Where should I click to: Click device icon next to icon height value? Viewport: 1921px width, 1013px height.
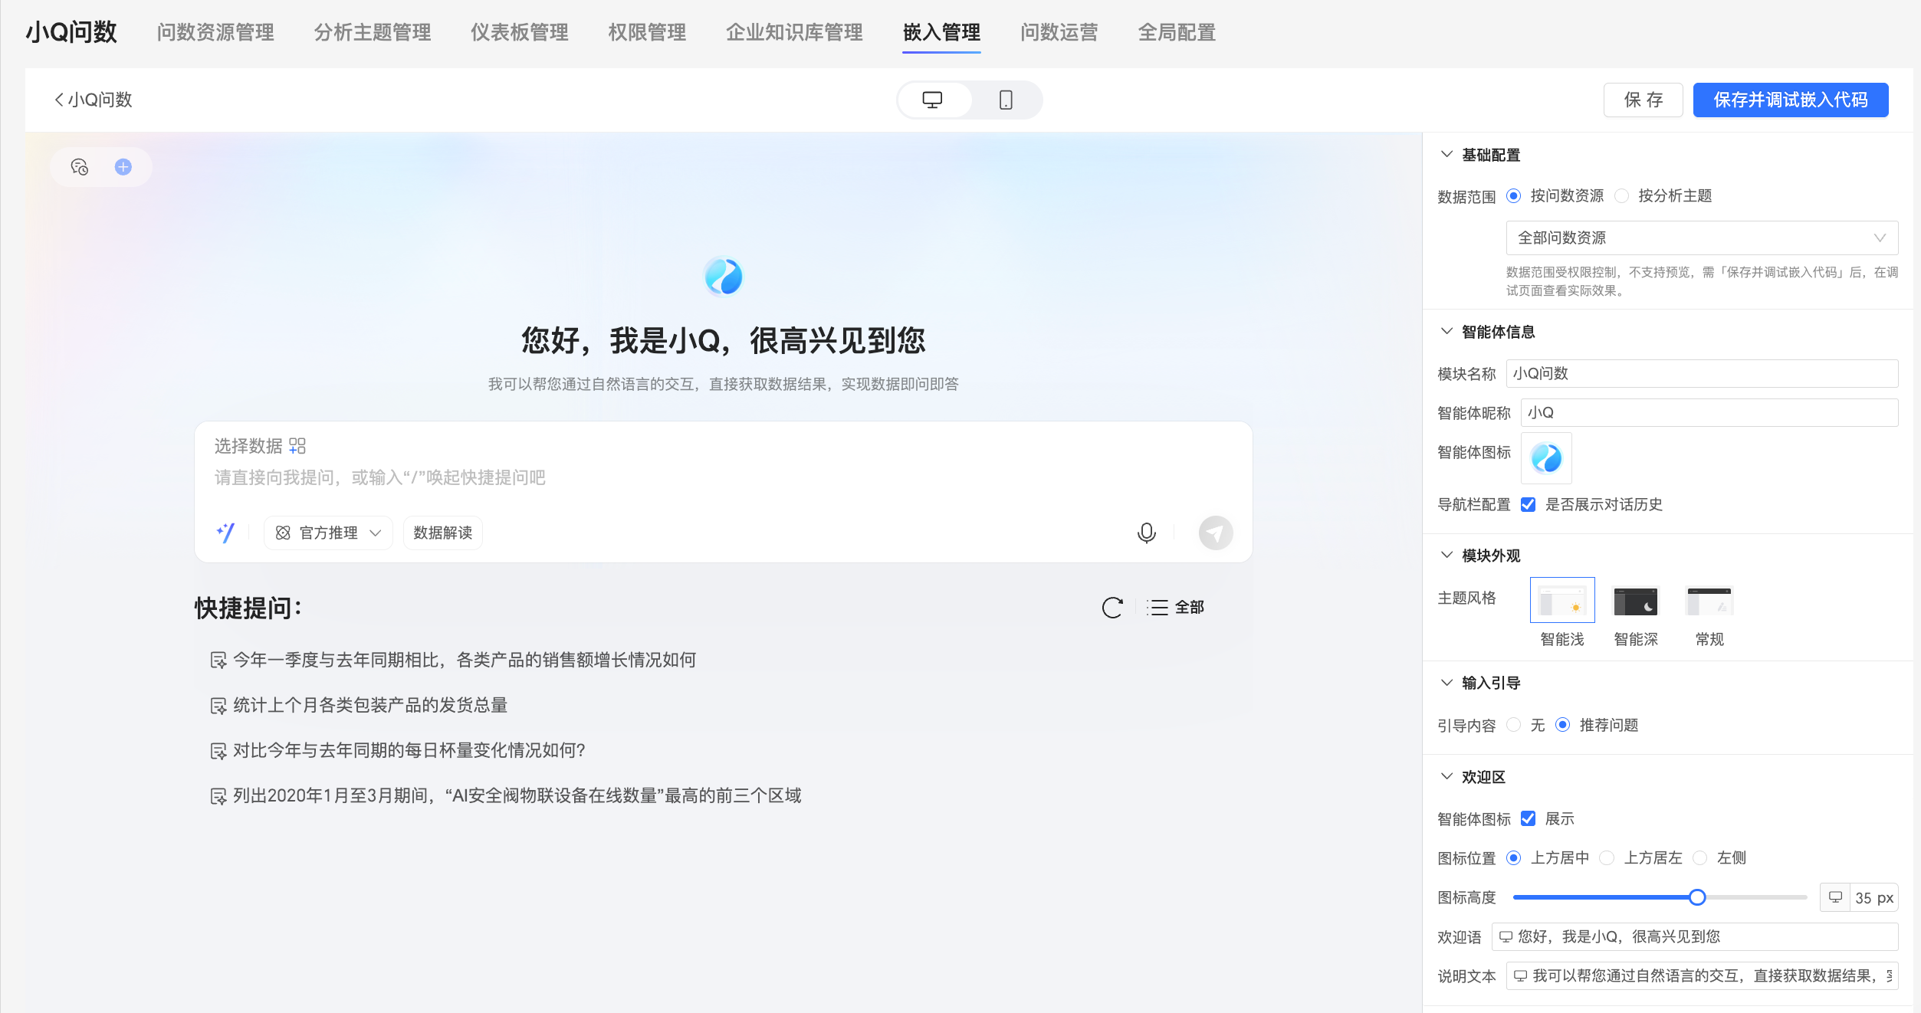coord(1835,897)
